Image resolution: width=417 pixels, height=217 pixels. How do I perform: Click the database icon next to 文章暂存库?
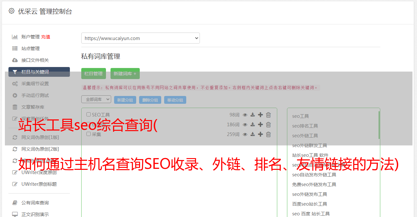[15, 107]
